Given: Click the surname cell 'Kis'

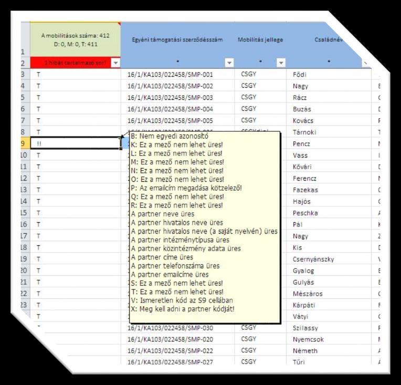Looking at the screenshot, I should pos(329,247).
